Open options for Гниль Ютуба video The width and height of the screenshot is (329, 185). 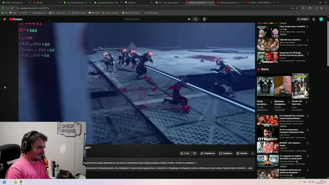click(x=308, y=27)
